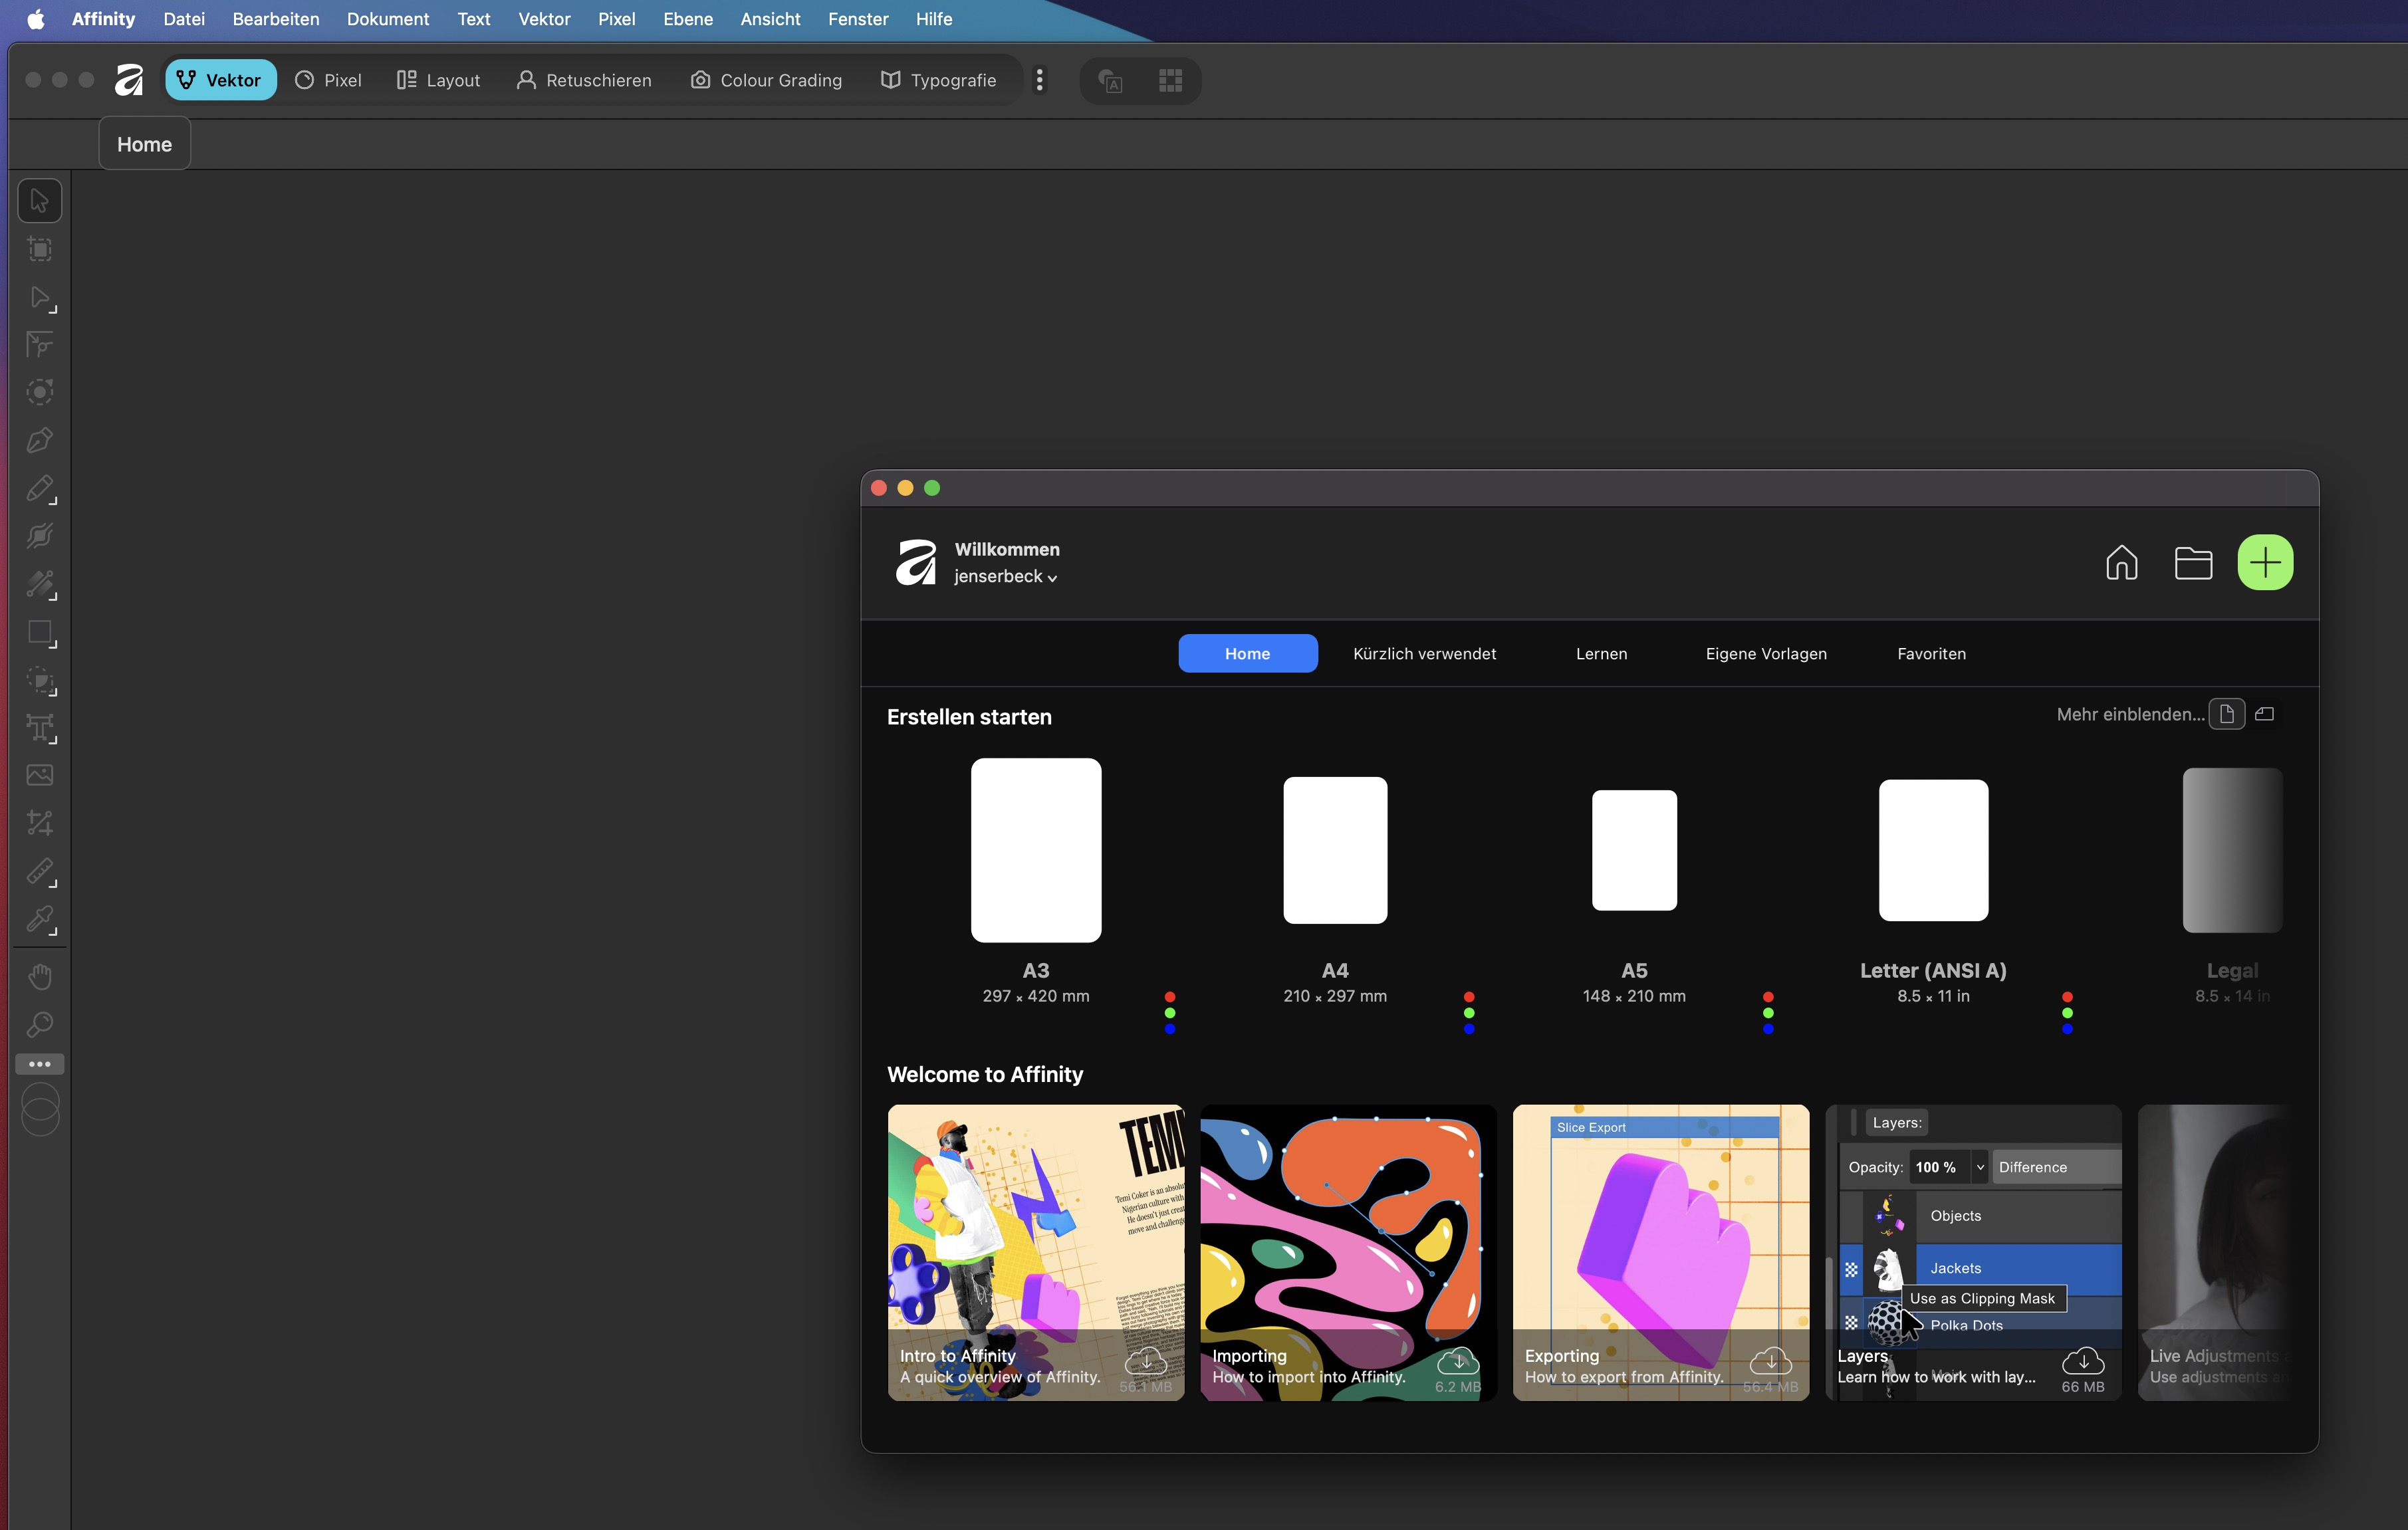Image resolution: width=2408 pixels, height=1530 pixels.
Task: Toggle portrait page orientation icon
Action: tap(2227, 714)
